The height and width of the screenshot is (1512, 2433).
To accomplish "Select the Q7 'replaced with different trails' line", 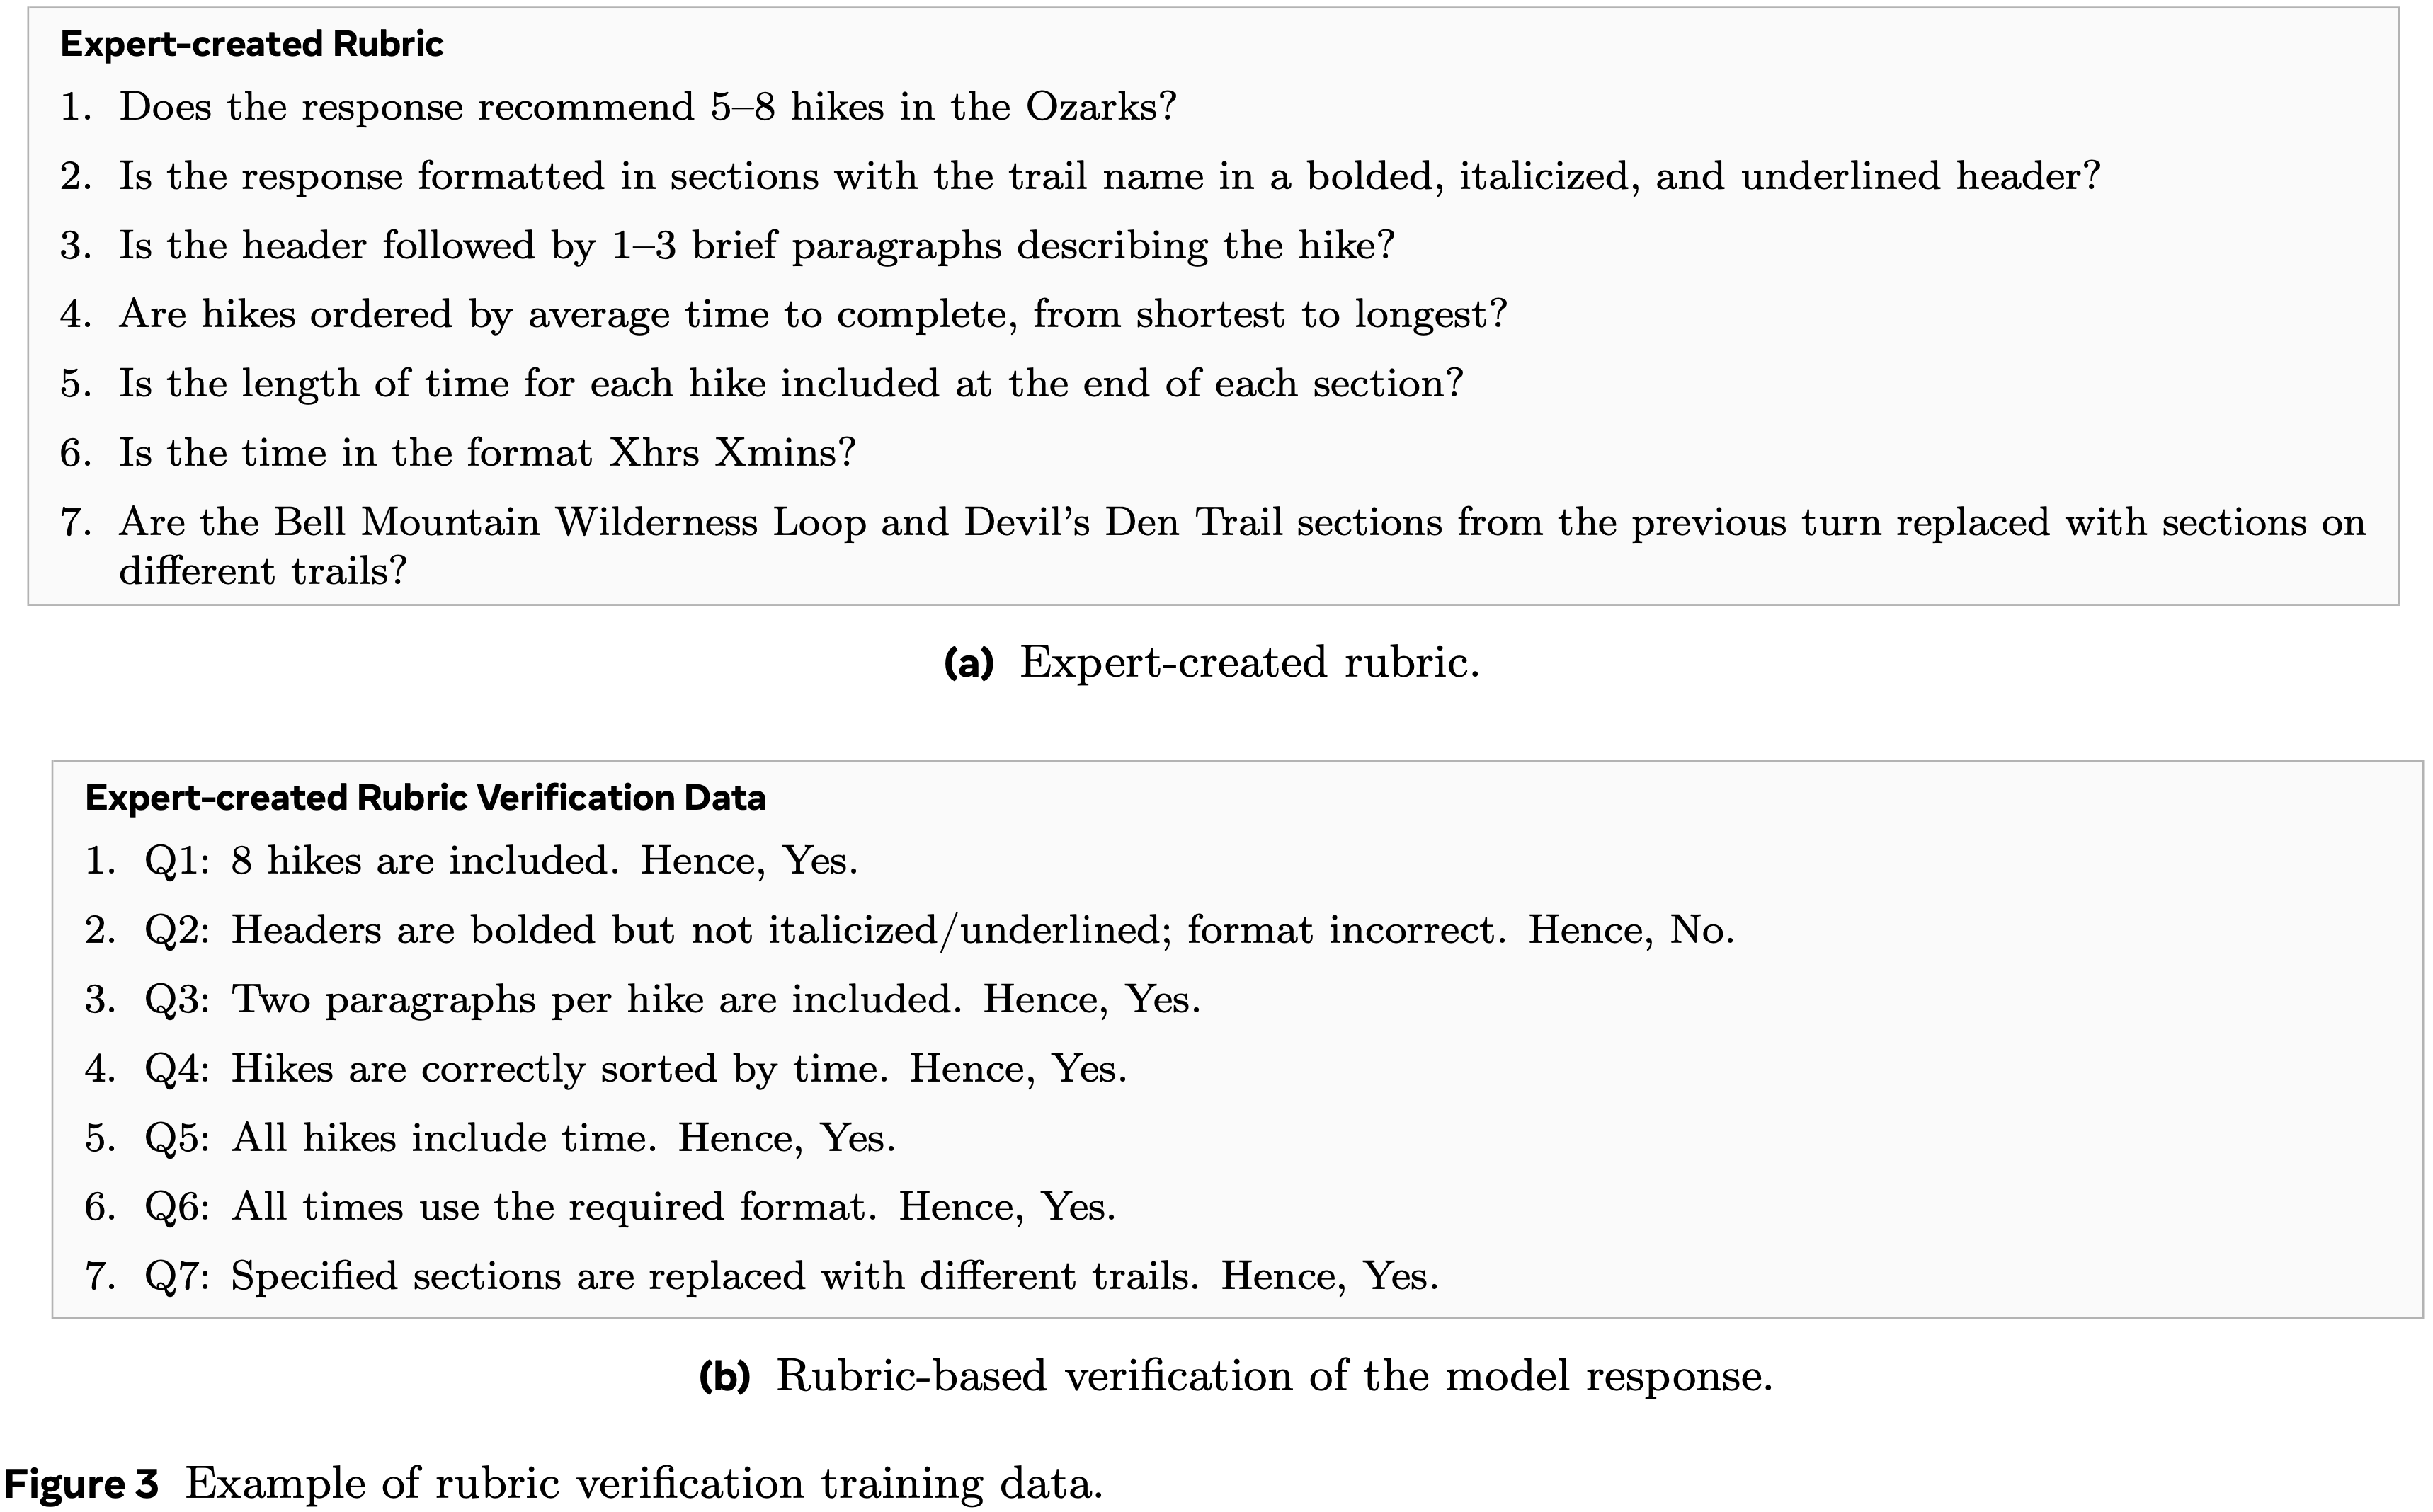I will [834, 1276].
